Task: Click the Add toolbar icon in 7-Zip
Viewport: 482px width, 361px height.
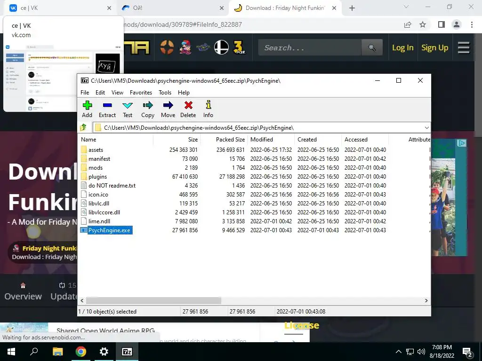Action: tap(87, 109)
